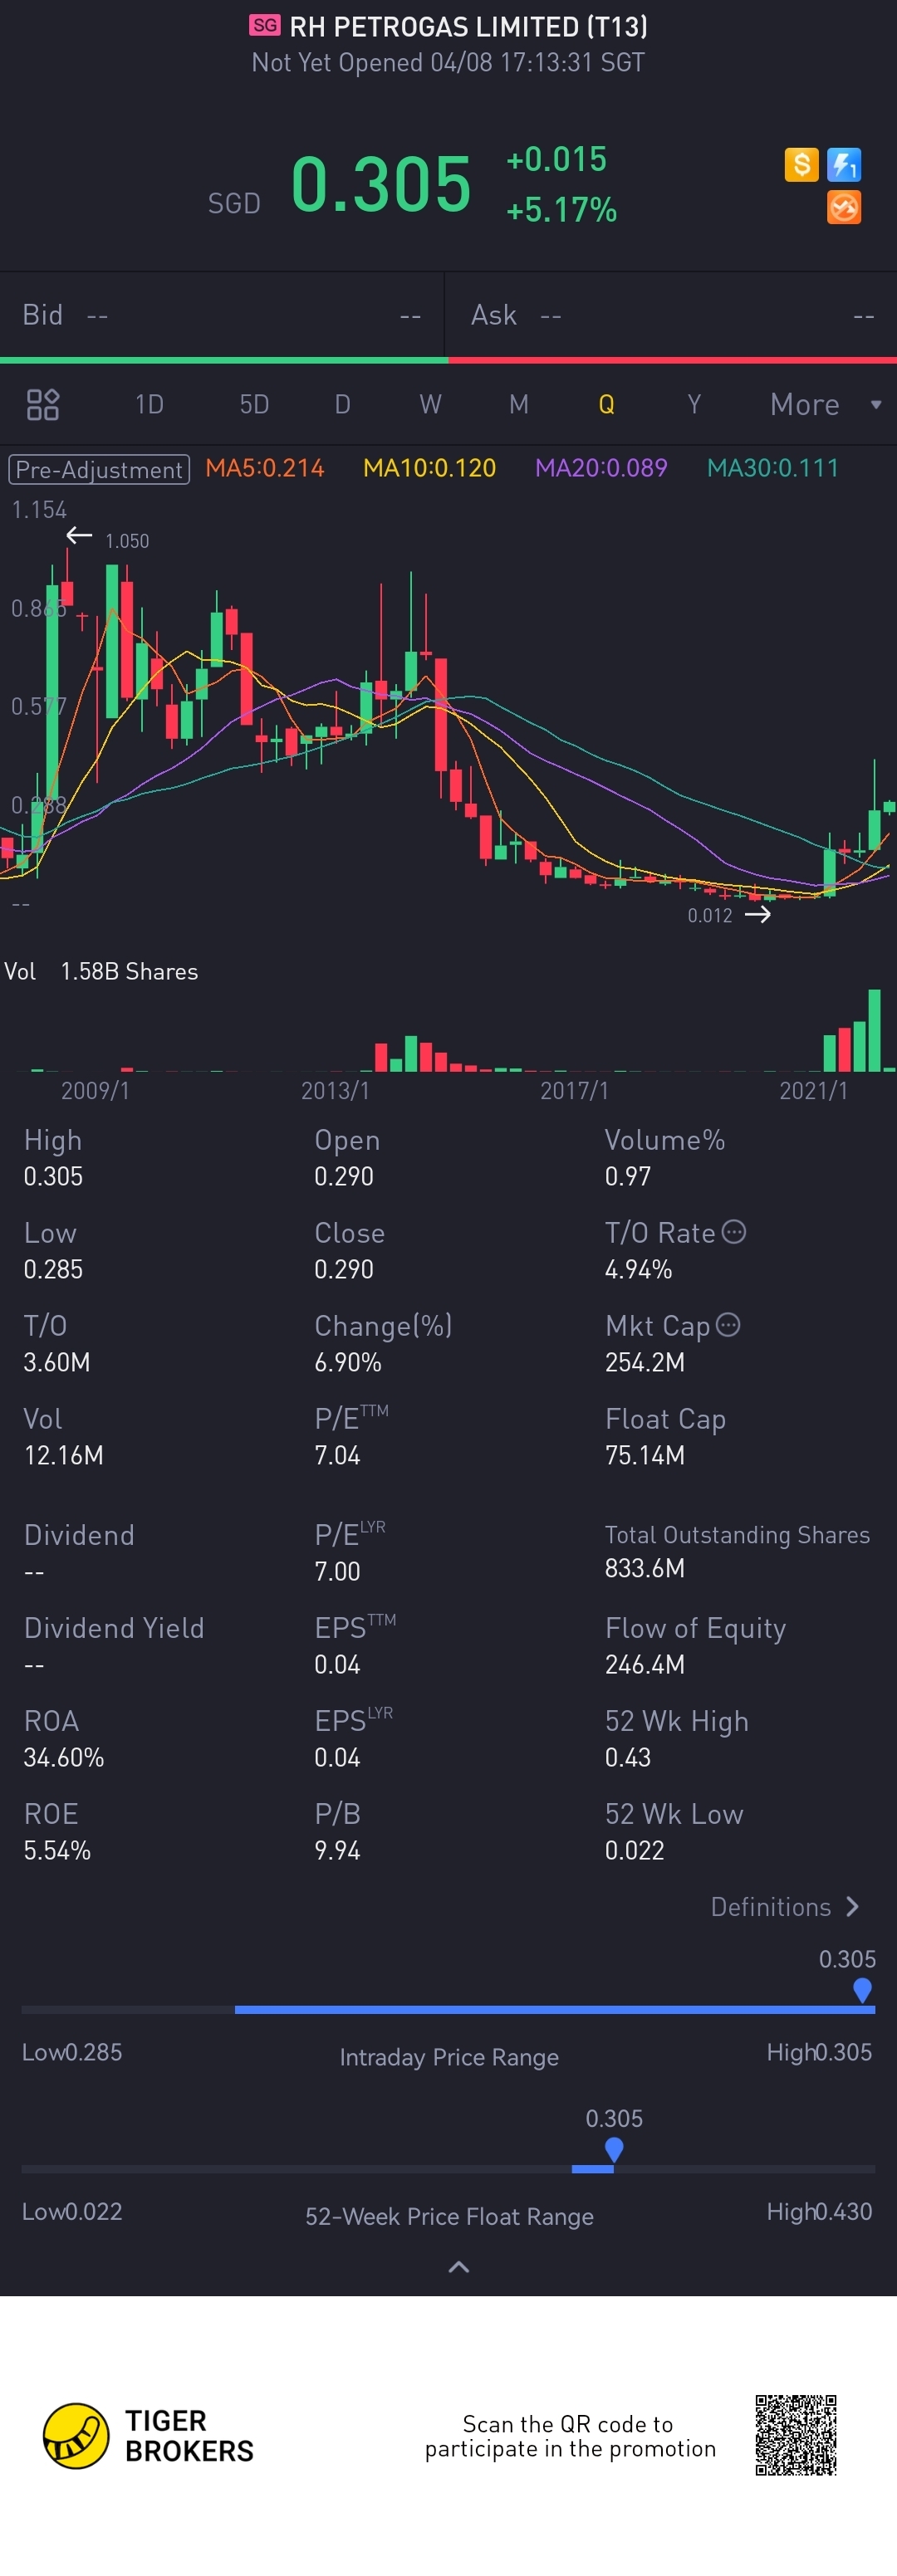897x2576 pixels.
Task: Tap the blue lightning bolt badge
Action: coord(844,164)
